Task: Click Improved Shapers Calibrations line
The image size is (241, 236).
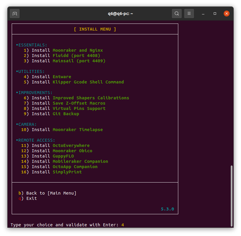Action: (77, 98)
